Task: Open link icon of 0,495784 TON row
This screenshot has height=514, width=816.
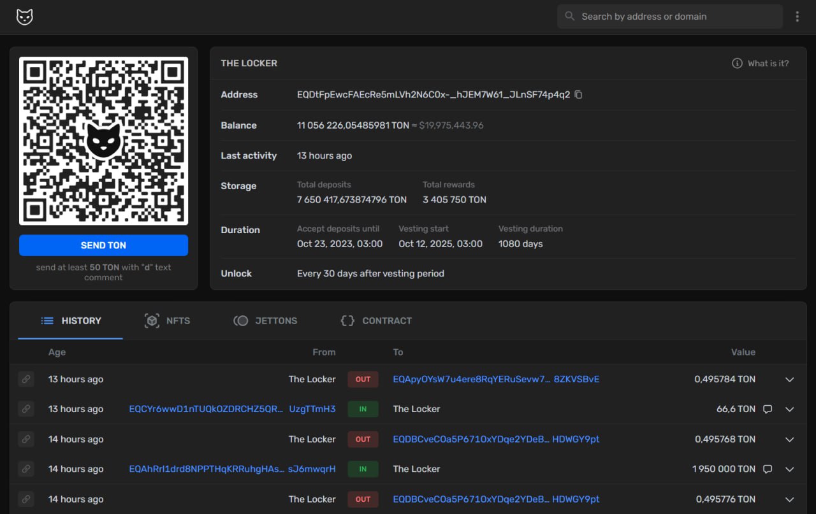Action: 26,379
